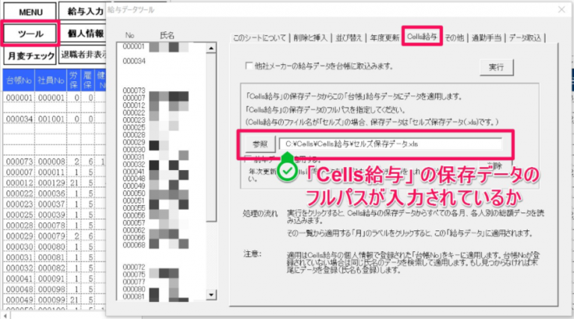The height and width of the screenshot is (319, 574).
Task: Enable the 他社メーカーの給与データ checkbox
Action: click(249, 66)
